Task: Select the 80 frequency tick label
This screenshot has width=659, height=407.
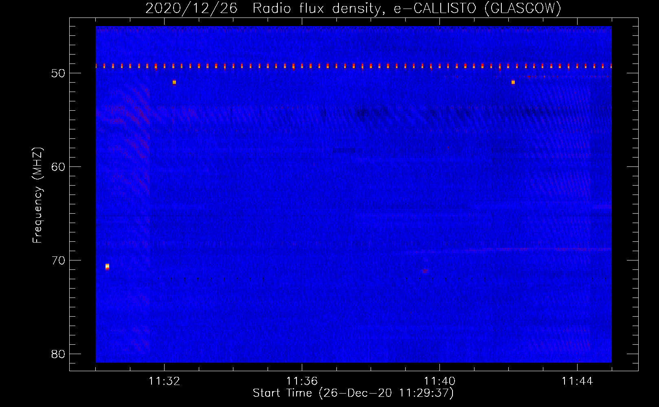Action: [58, 354]
